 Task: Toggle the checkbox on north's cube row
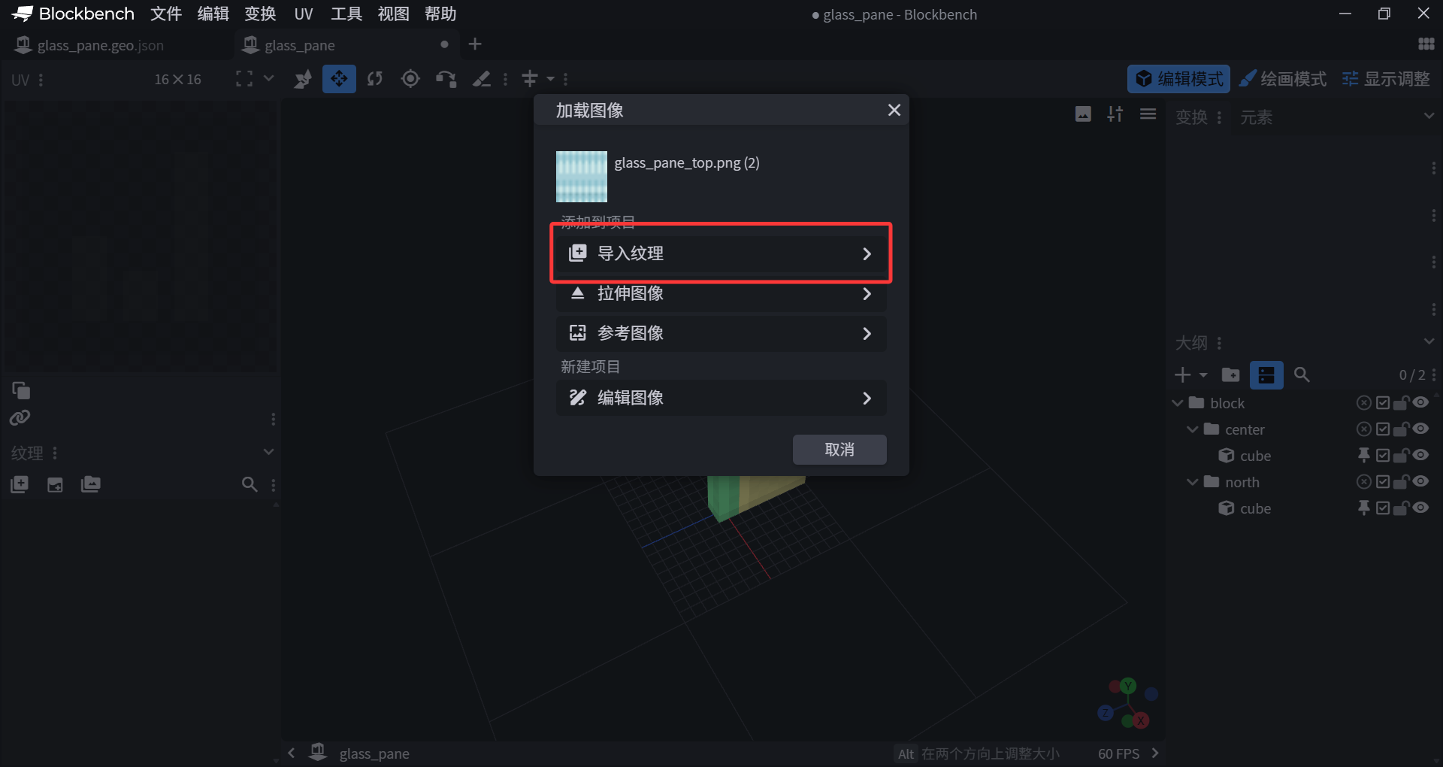coord(1383,508)
